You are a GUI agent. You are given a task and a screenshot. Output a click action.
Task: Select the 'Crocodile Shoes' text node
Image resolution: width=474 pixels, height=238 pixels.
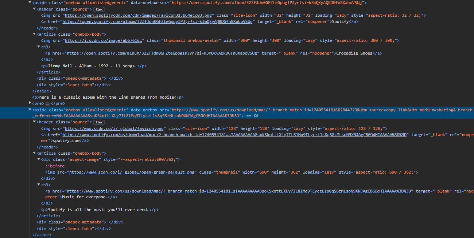pos(354,53)
